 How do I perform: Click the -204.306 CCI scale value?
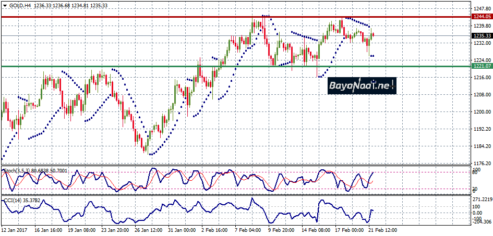482,221
